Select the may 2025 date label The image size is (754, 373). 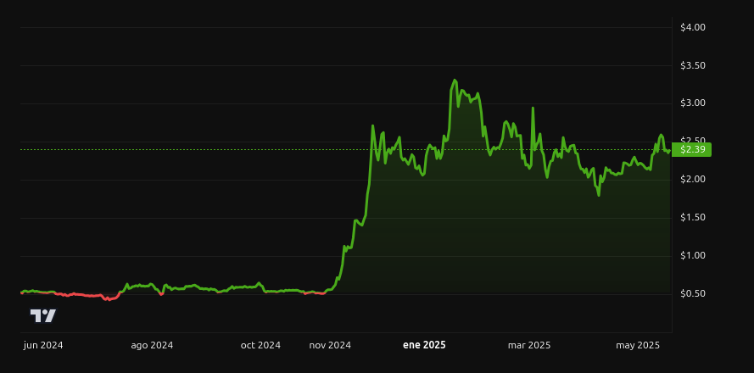[638, 345]
